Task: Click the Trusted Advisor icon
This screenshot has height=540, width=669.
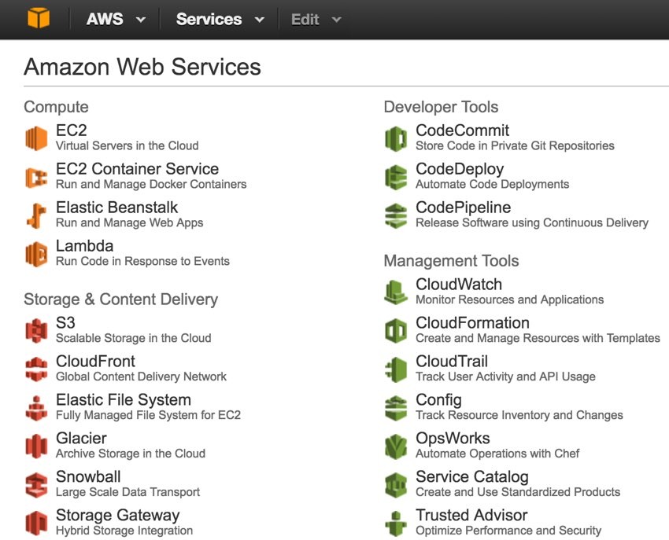Action: [396, 523]
